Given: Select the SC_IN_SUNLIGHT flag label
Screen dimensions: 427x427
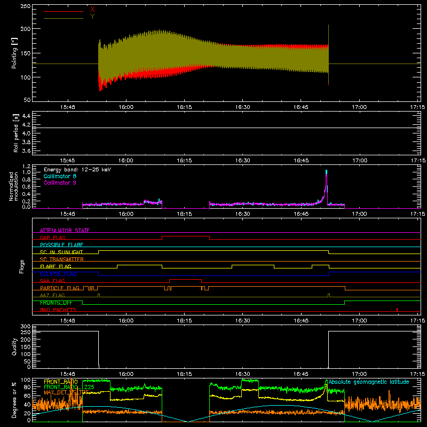Looking at the screenshot, I should [x=61, y=252].
